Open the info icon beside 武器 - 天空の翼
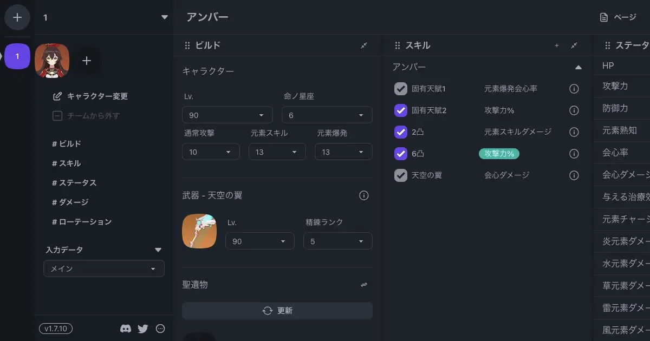Viewport: 650px width, 341px height. [363, 195]
